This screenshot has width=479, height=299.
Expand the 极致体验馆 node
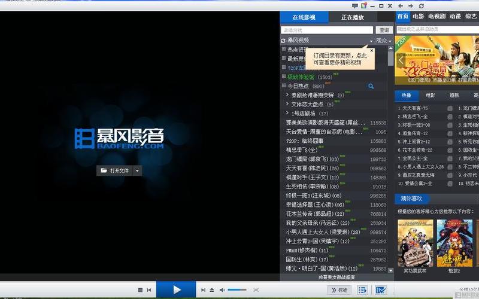coord(284,77)
